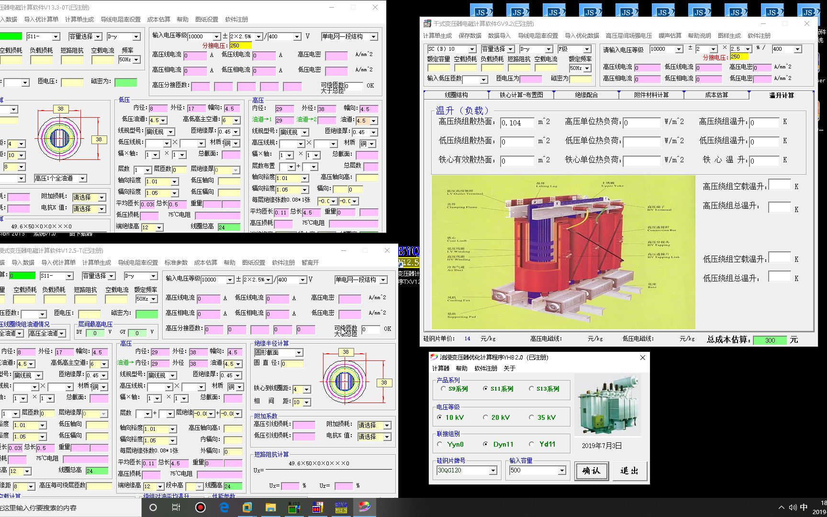This screenshot has width=827, height=517.
Task: Click the dry transformer structure diagram image
Action: click(563, 252)
